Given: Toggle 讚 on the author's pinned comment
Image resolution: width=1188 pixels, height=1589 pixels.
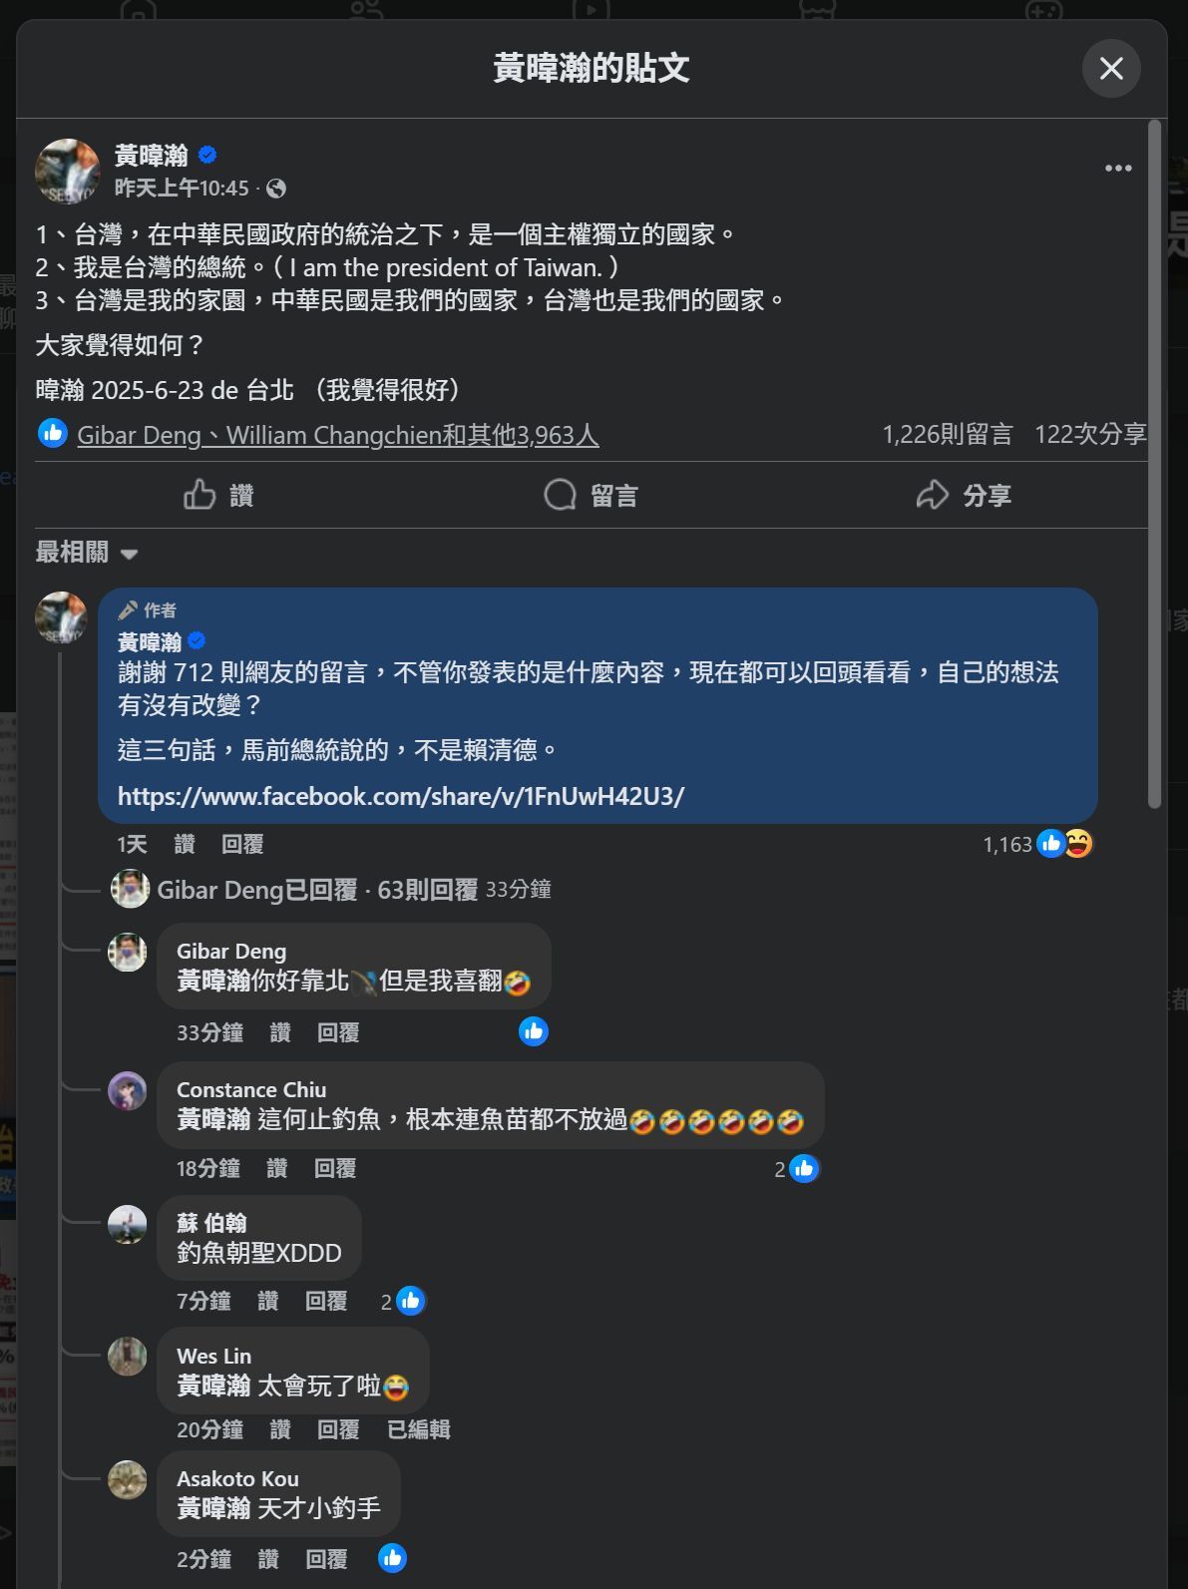Looking at the screenshot, I should click(185, 844).
